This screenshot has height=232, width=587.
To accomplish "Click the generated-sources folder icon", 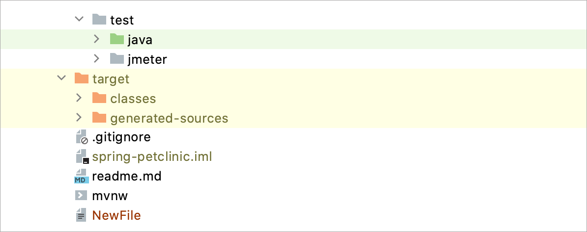I will click(x=99, y=118).
